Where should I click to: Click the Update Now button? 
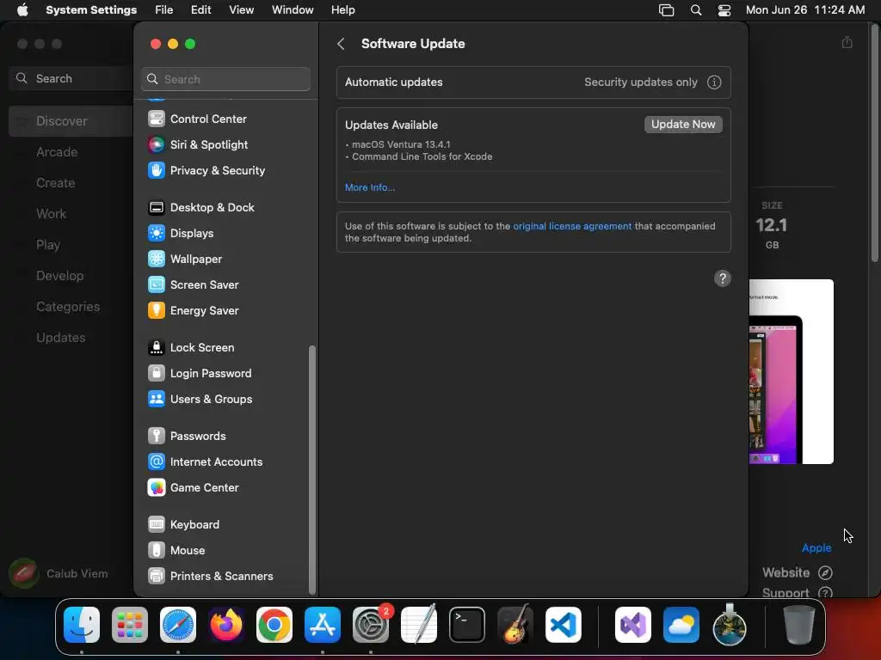[x=683, y=125]
